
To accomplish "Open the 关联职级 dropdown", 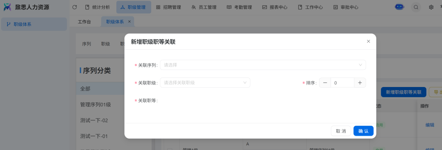I will point(205,83).
